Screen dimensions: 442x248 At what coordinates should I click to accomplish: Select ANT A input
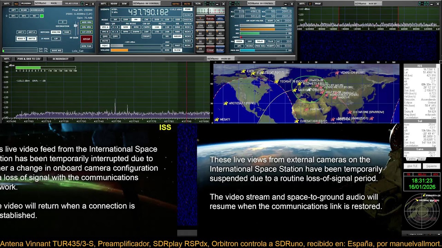pos(31,32)
